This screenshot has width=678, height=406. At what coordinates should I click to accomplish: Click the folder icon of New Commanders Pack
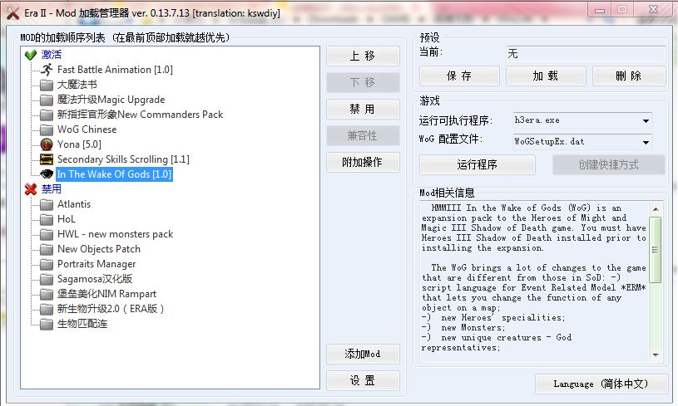(47, 115)
